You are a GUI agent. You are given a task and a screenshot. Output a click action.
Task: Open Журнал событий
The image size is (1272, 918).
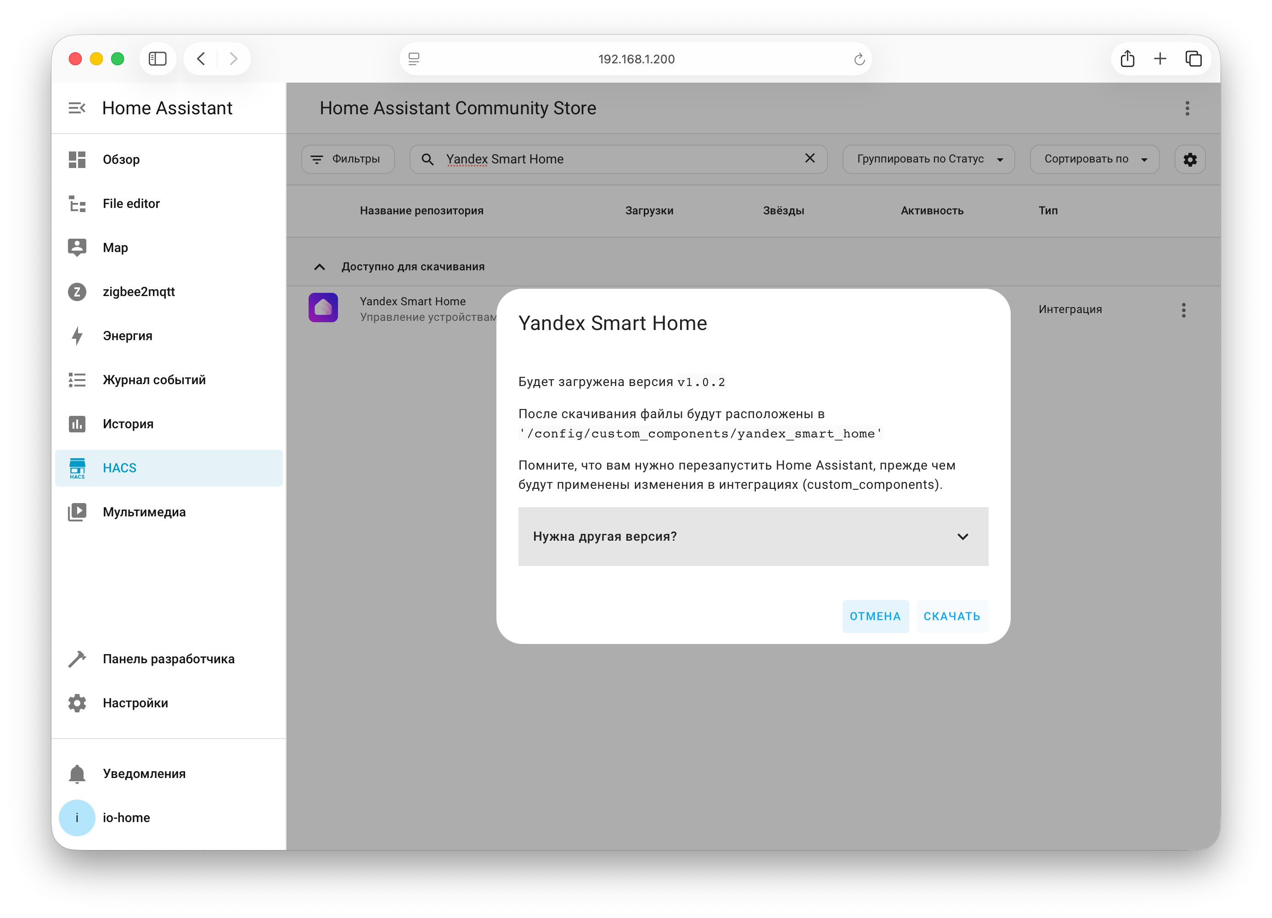coord(153,380)
